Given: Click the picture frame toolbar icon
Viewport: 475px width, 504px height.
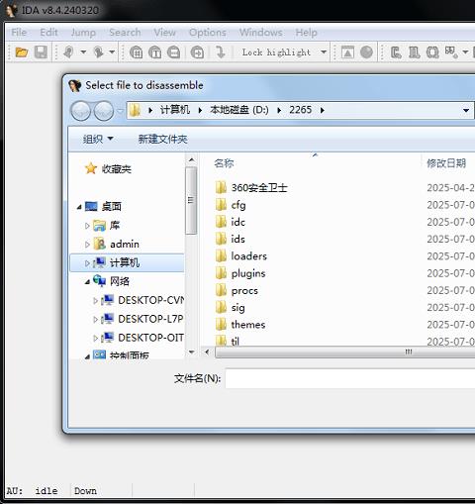Looking at the screenshot, I should click(x=347, y=52).
